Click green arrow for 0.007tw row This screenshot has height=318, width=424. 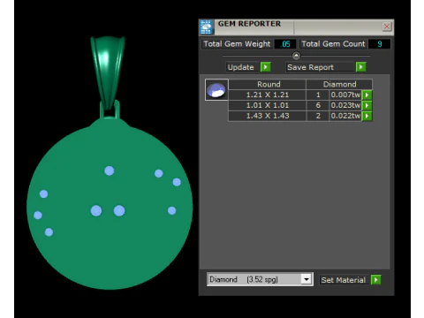(367, 95)
